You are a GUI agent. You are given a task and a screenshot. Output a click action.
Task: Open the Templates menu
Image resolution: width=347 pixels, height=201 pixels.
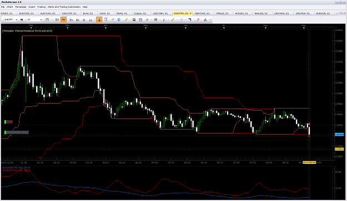point(21,7)
